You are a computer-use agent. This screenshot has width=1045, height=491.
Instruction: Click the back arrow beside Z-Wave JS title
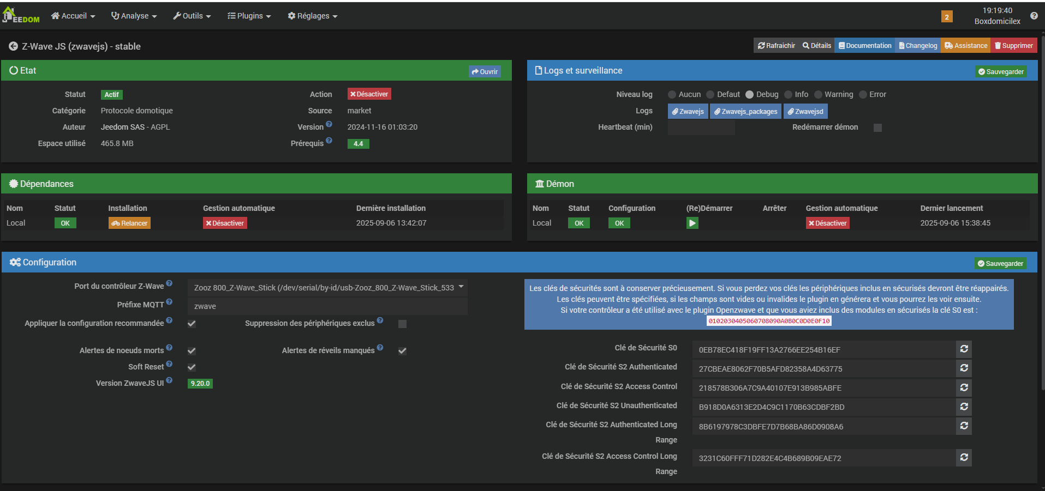(13, 46)
